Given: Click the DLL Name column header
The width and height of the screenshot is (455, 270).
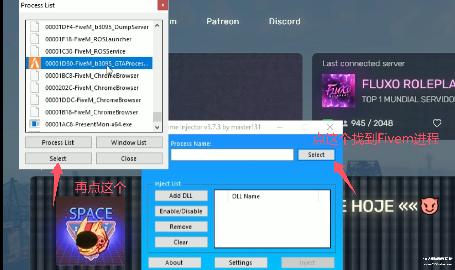Looking at the screenshot, I should [246, 196].
